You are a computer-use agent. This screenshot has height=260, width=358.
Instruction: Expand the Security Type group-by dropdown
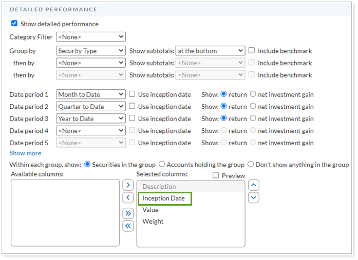(x=90, y=51)
